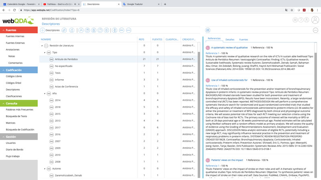The width and height of the screenshot is (321, 180).
Task: Click the pencil edit icon in Descriptores toolbar
Action: pos(64,30)
